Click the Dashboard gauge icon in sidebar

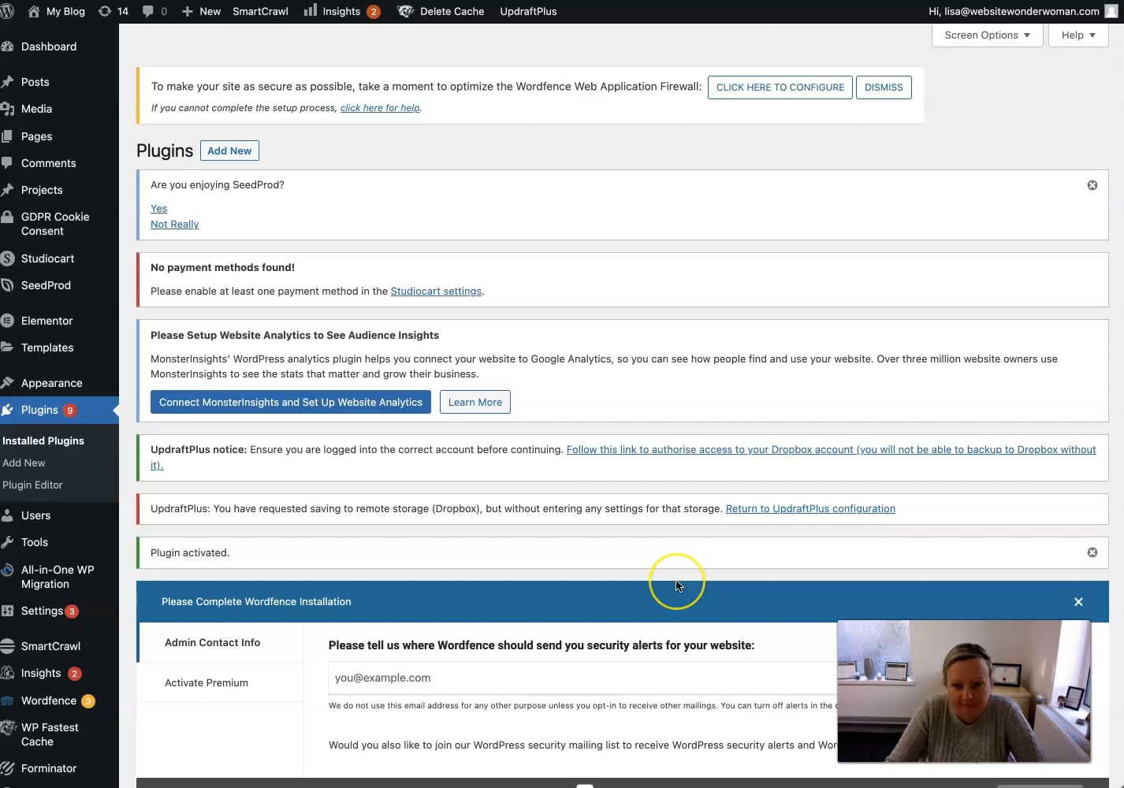[7, 46]
